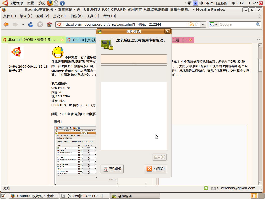Screen dimensions: 265x199
Task: Click the blue help question-mark panel icon
Action: point(62,3)
